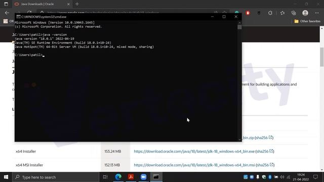Open Edge Collections icon

pyautogui.click(x=294, y=13)
